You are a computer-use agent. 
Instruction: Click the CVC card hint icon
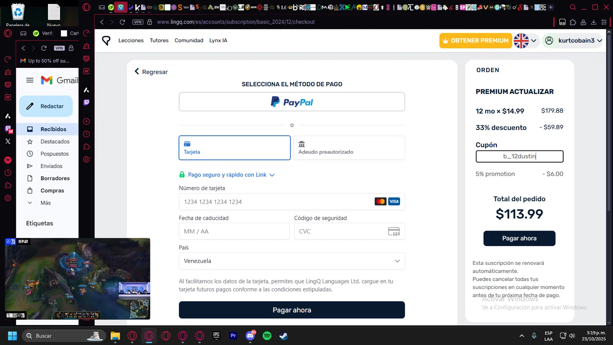[x=394, y=231]
